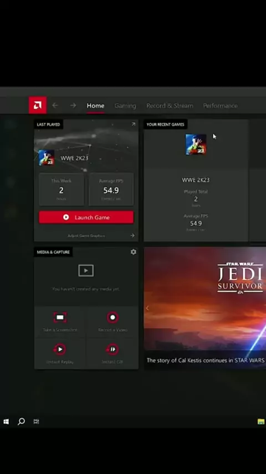Open the Record & Stream tab

[170, 105]
